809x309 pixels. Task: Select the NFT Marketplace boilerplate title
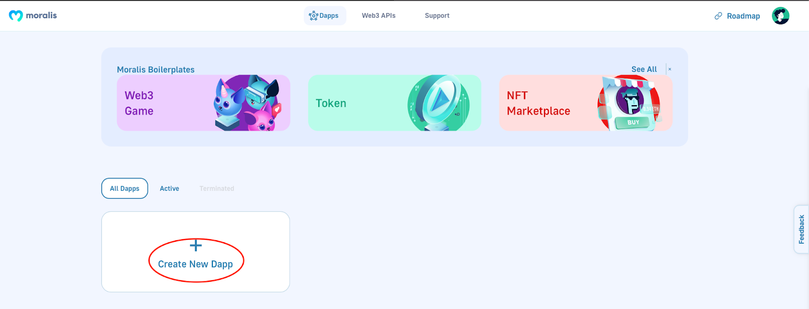(538, 103)
